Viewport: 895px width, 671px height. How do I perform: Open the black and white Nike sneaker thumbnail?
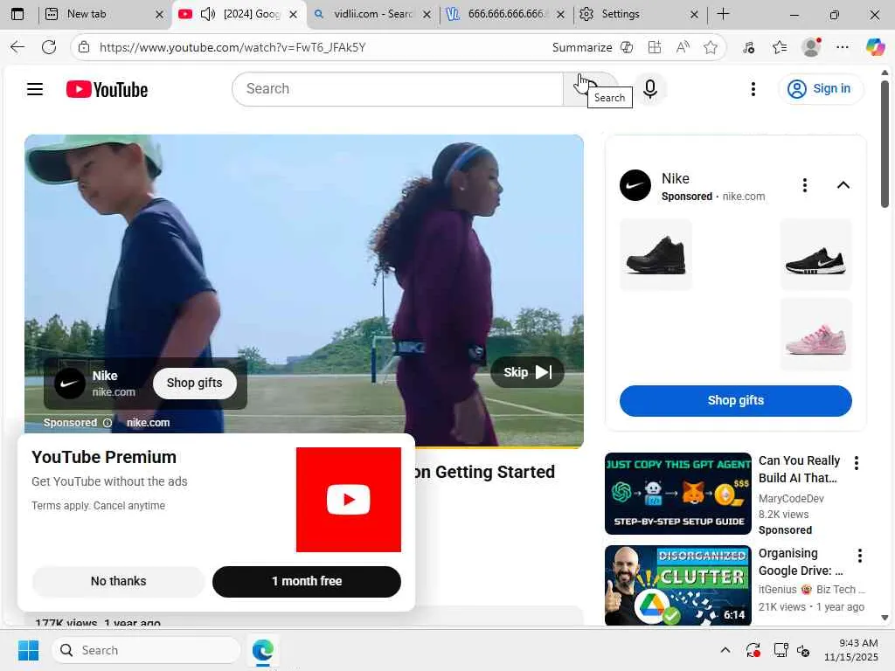[815, 254]
